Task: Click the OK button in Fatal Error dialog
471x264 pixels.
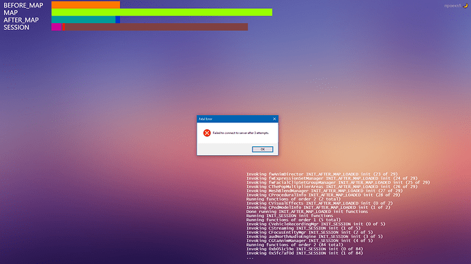Action: click(262, 149)
